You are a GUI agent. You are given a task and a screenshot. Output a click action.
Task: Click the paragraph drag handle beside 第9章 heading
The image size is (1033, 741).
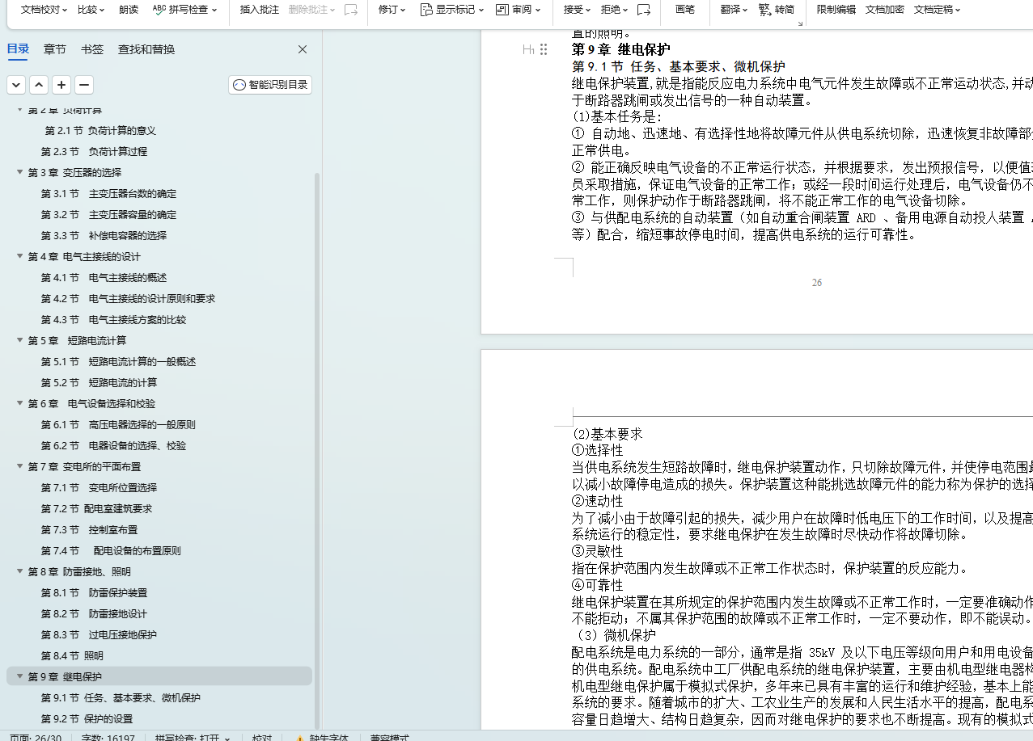(544, 49)
